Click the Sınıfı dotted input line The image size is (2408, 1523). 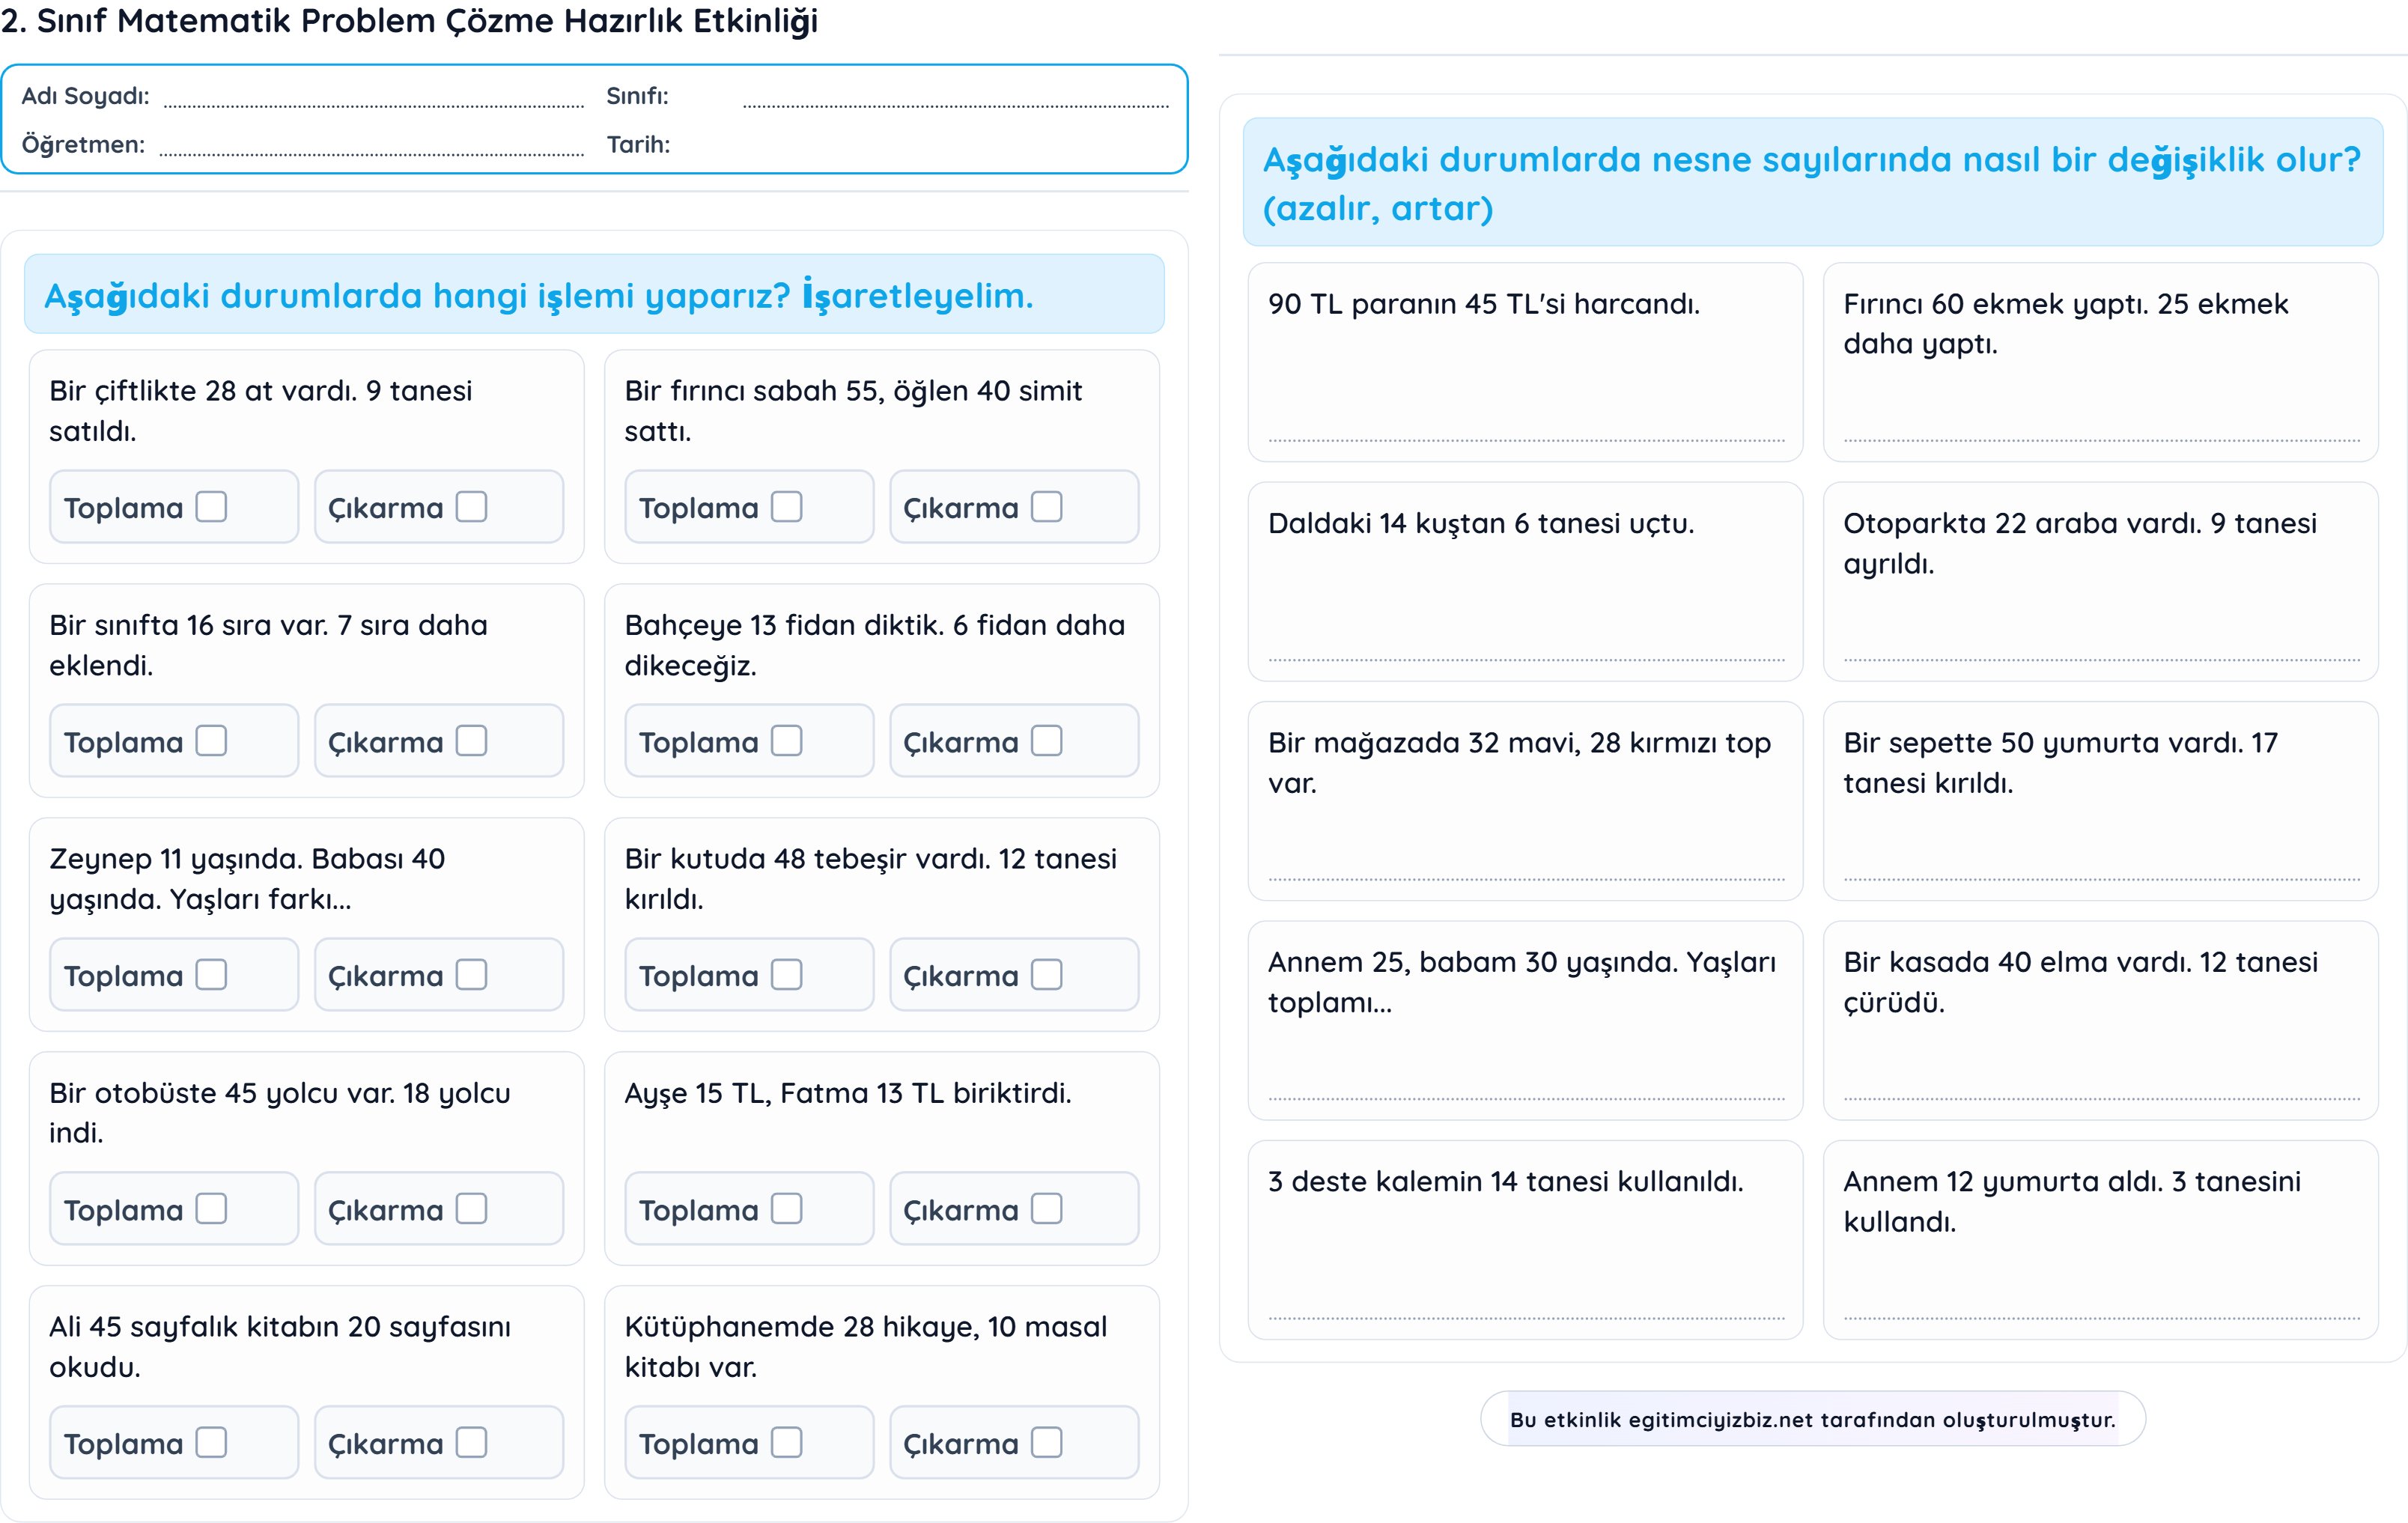[955, 102]
